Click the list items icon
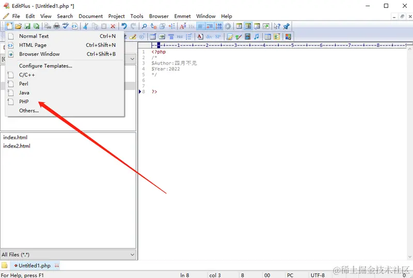 [x=189, y=37]
